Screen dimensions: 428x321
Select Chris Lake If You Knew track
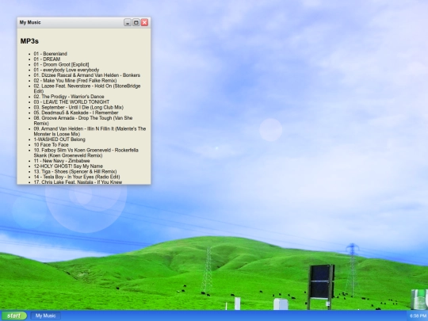78,182
